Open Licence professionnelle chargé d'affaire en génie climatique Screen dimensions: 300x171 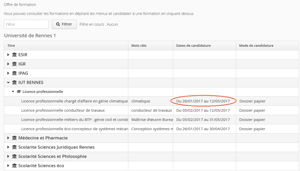(75, 101)
